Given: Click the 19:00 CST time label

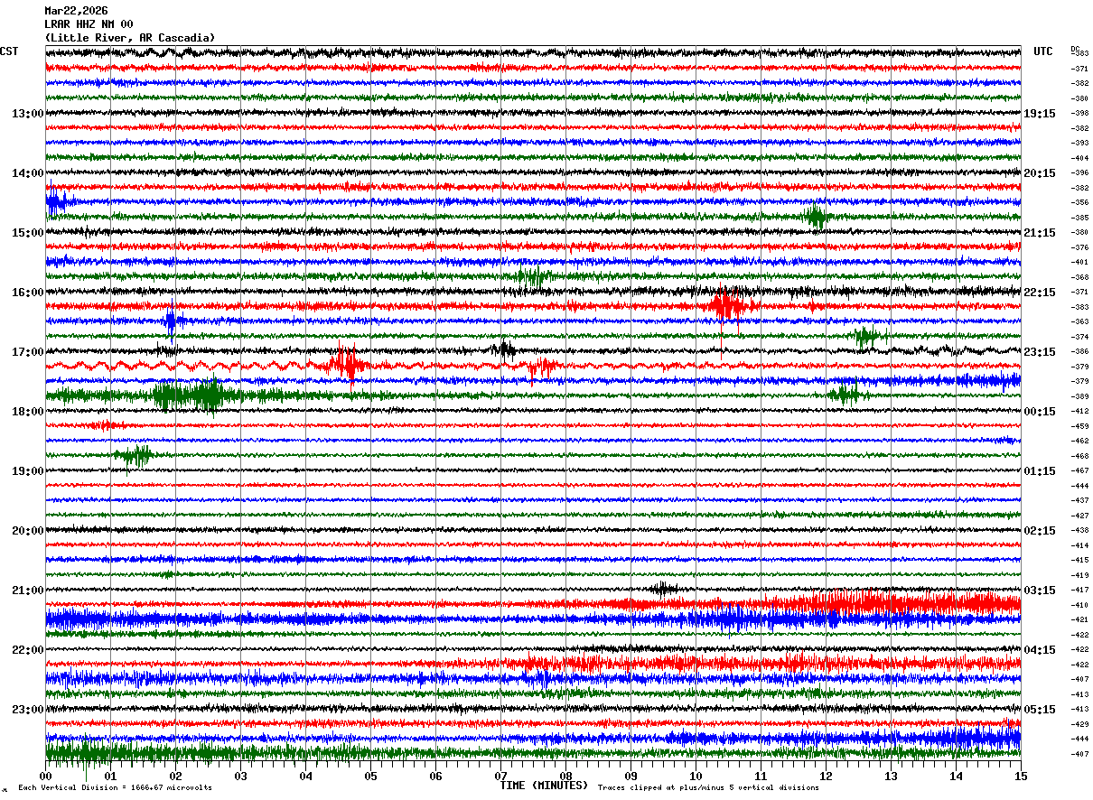Looking at the screenshot, I should [x=27, y=471].
